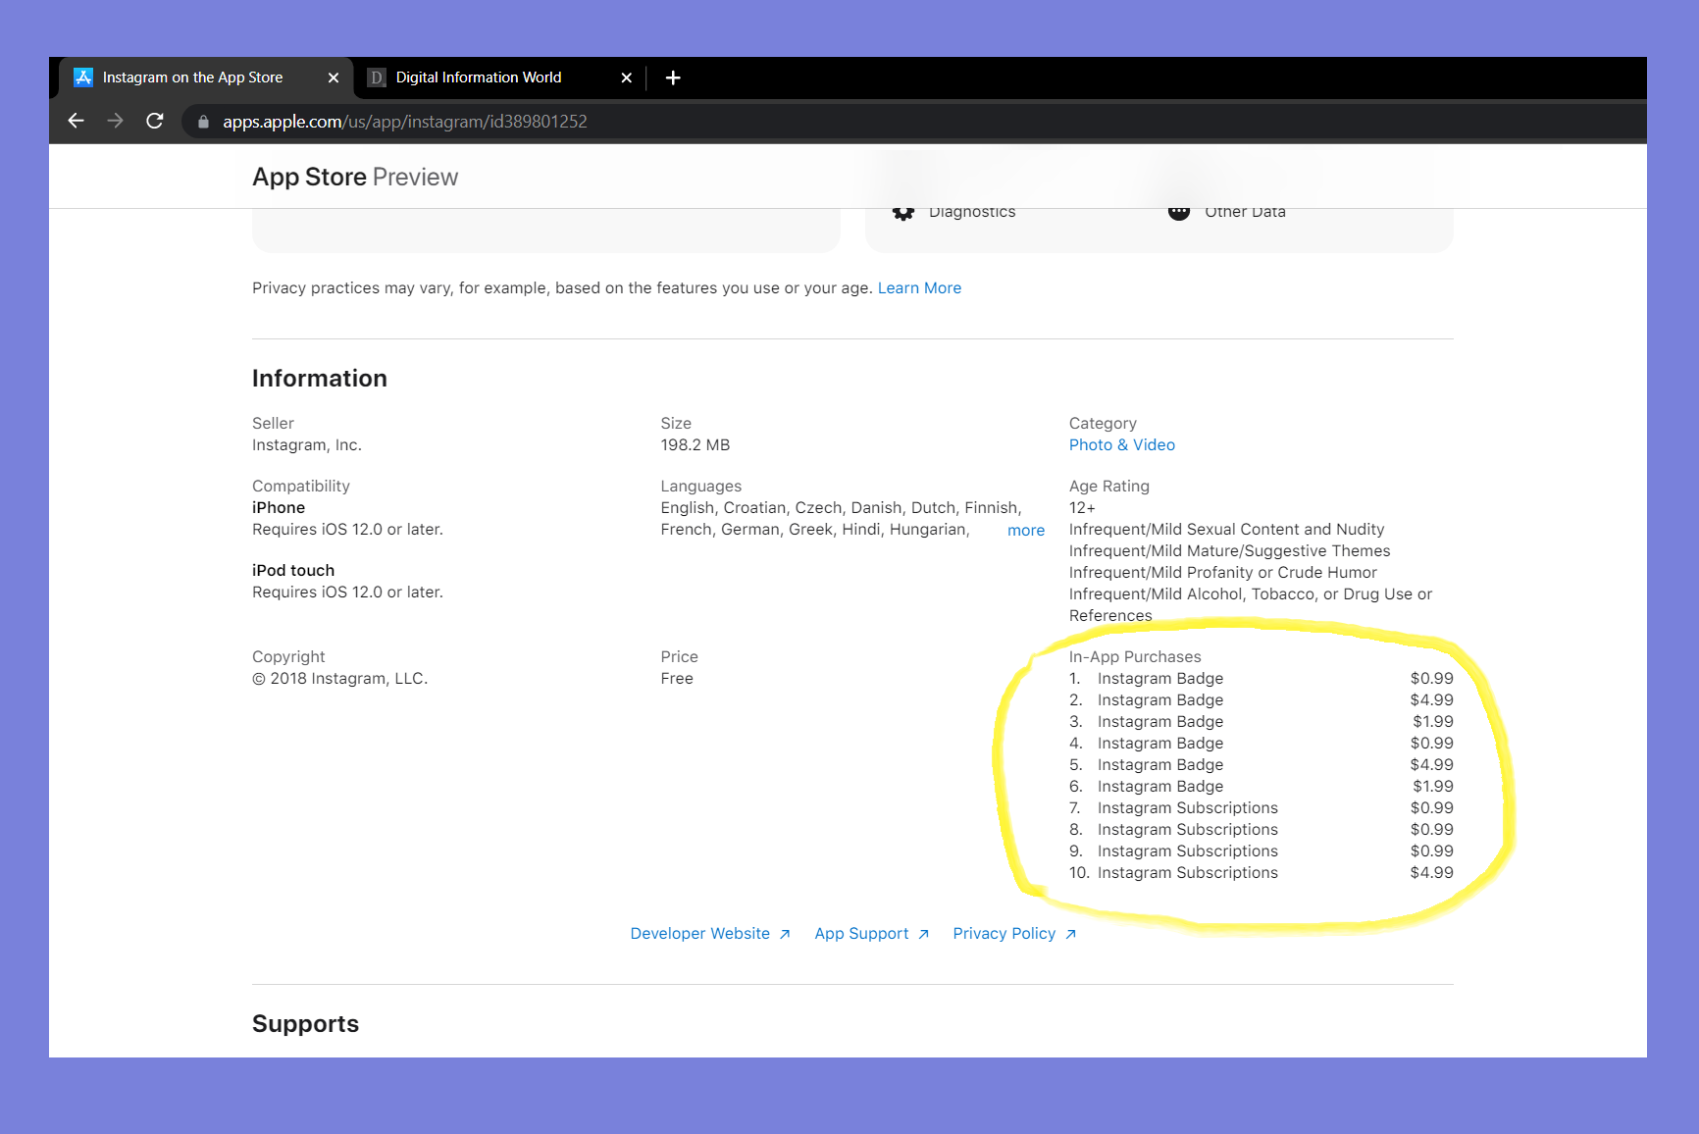Image resolution: width=1699 pixels, height=1134 pixels.
Task: Click in-app purchase item 2 Instagram Badge
Action: 1160,700
